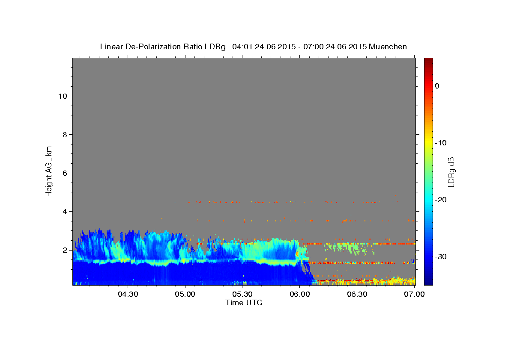Click the colorbar value 0
Viewport: 514px width, 342px height.
tap(437, 86)
